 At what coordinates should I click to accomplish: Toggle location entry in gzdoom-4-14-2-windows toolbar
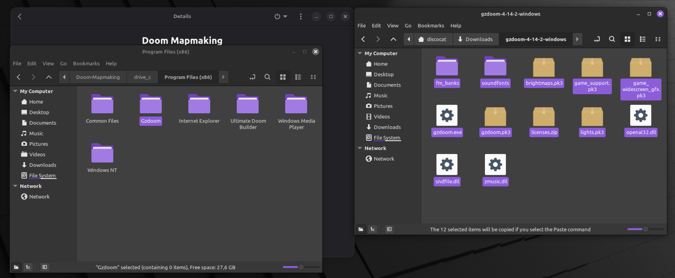coord(597,39)
